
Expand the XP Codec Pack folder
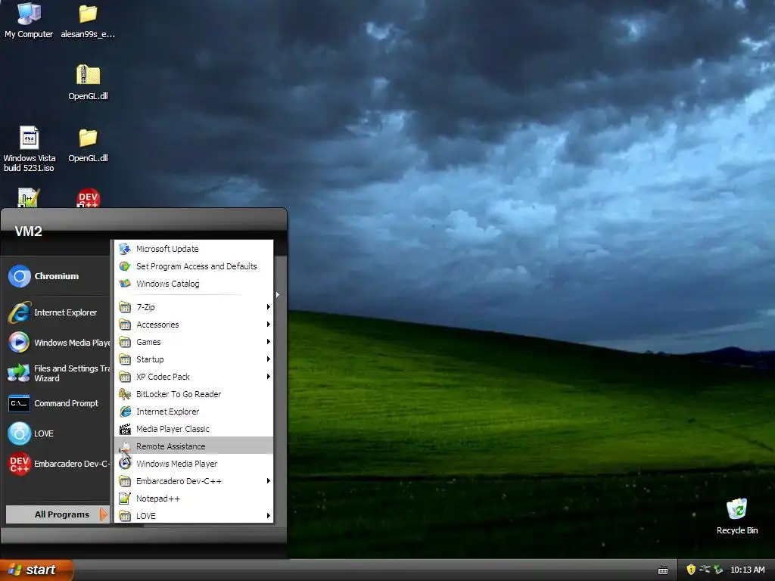[x=193, y=377]
